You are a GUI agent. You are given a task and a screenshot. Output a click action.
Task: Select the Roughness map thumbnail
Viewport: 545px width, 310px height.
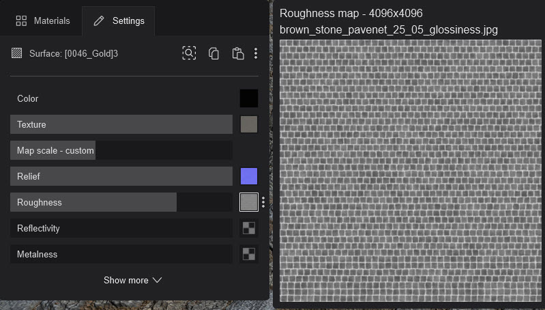(249, 202)
